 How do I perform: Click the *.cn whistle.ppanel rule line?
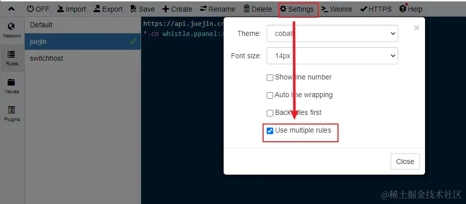point(183,33)
